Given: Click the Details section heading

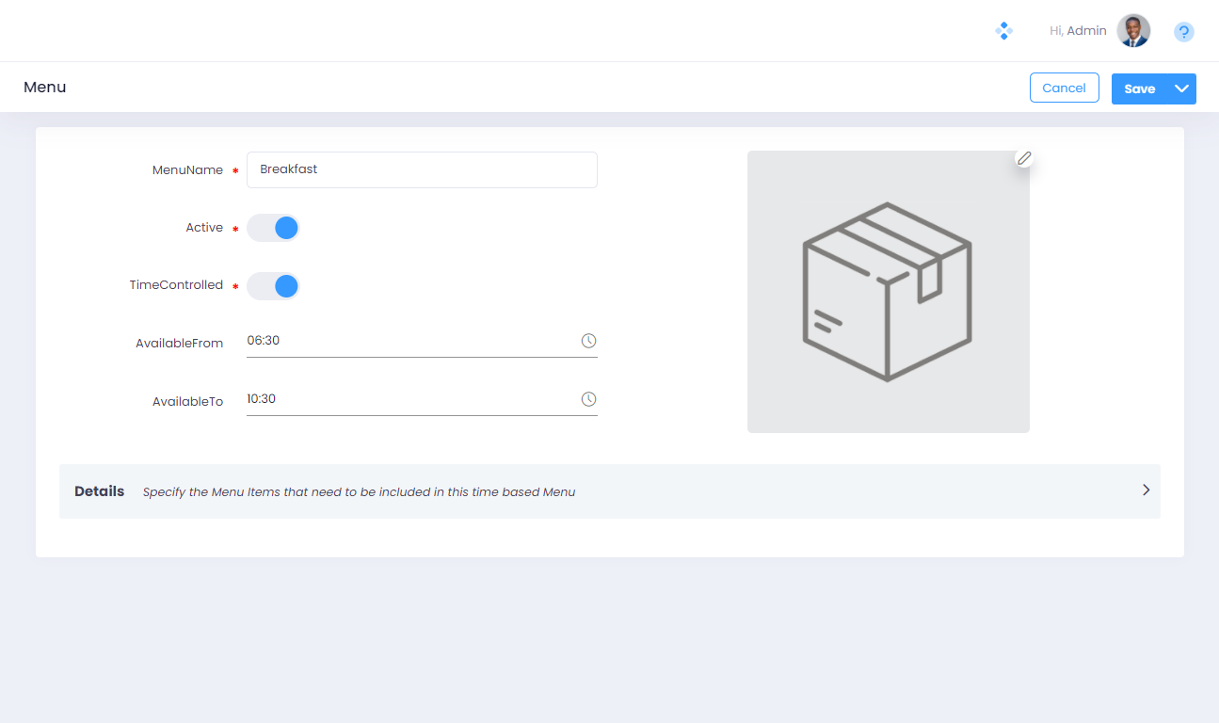Looking at the screenshot, I should point(100,491).
